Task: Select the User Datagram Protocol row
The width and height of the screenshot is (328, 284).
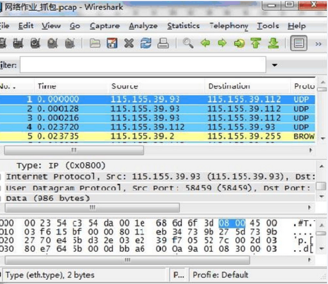Action: point(160,188)
